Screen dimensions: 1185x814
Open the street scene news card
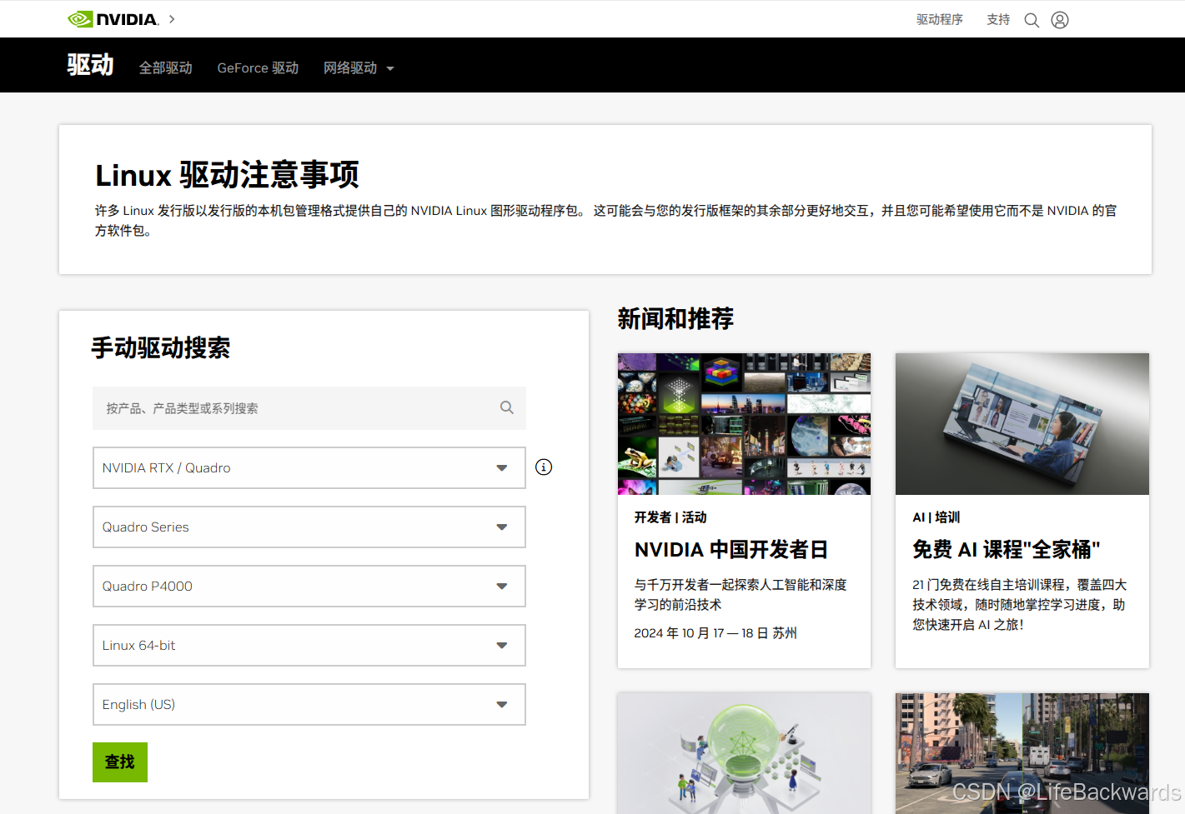(x=1022, y=753)
